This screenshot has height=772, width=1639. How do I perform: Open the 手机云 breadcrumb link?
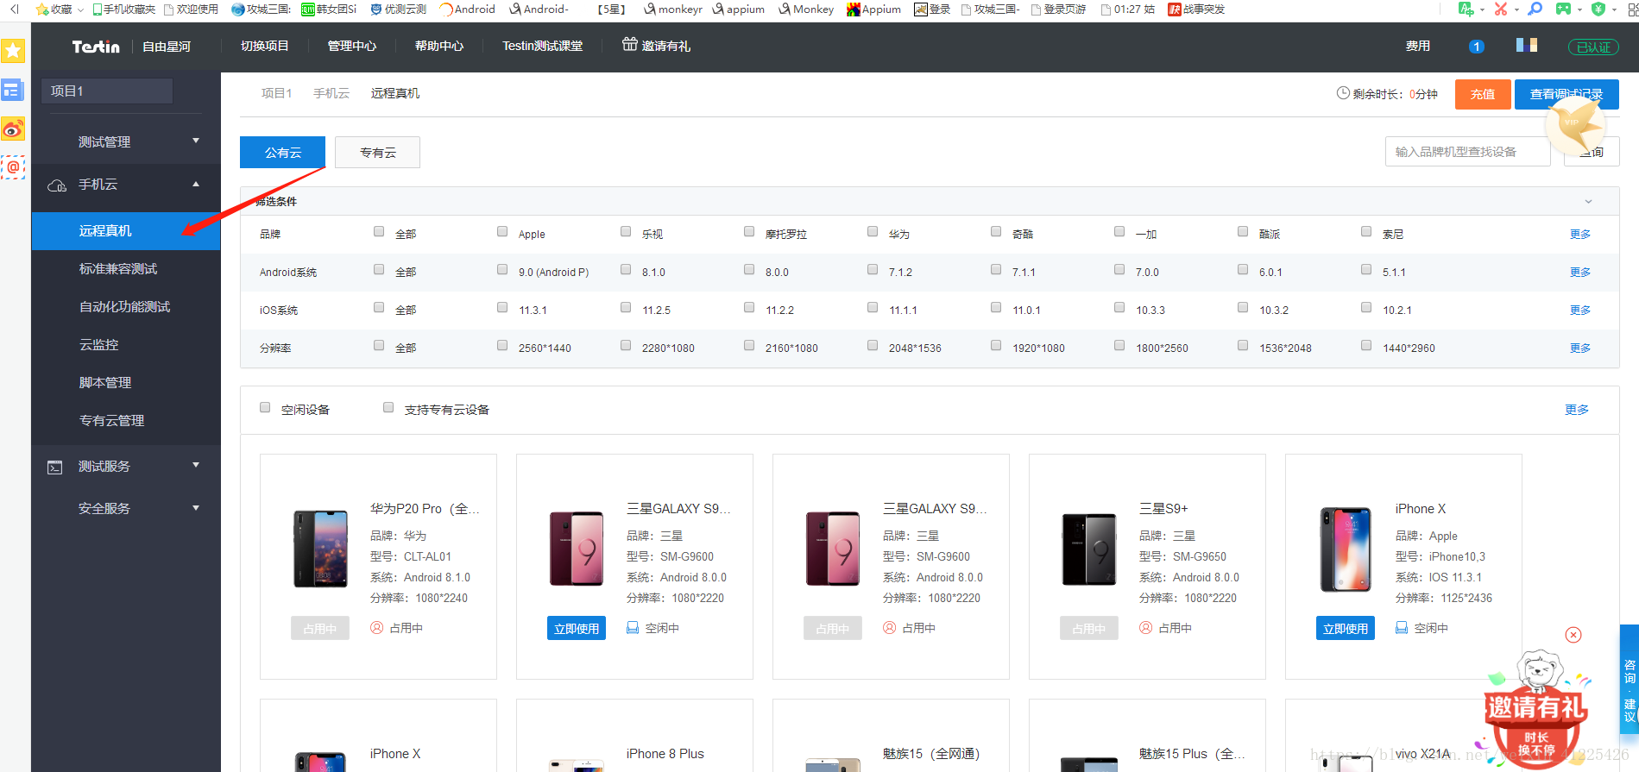331,93
